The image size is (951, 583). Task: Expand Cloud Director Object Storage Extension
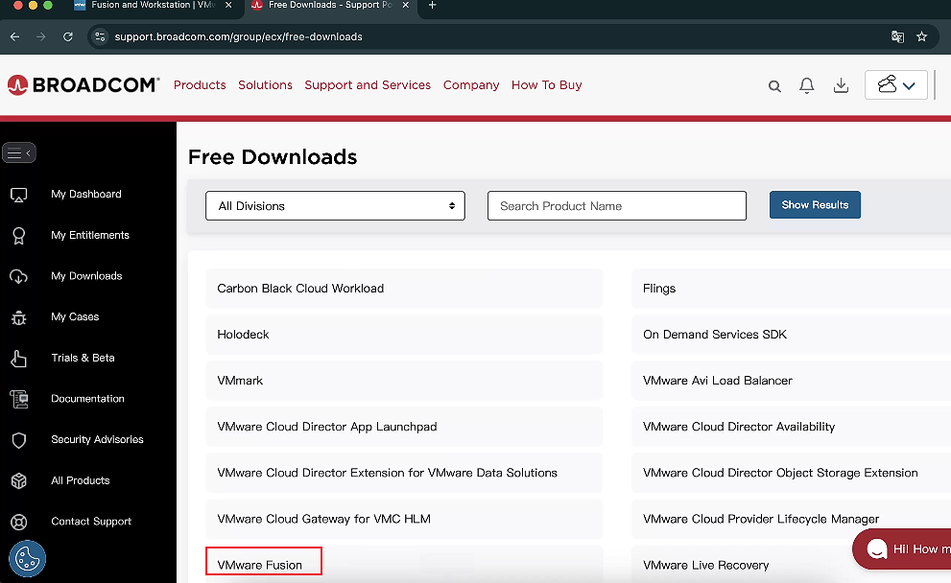792,473
